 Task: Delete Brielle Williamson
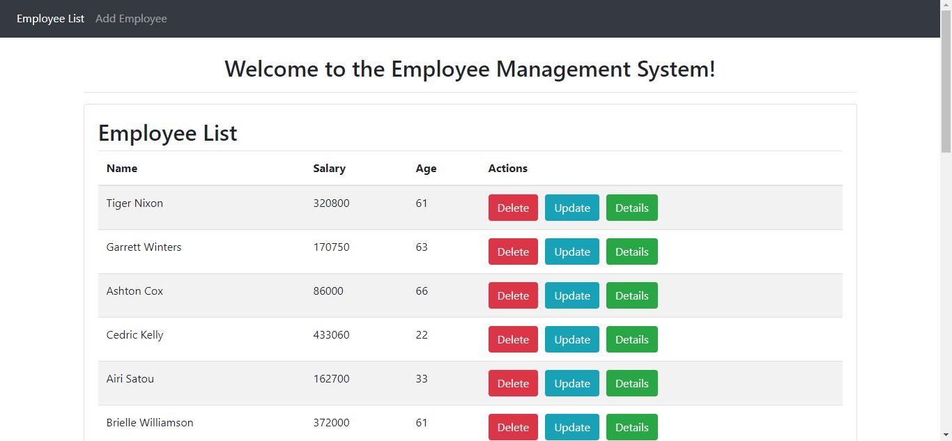[513, 427]
